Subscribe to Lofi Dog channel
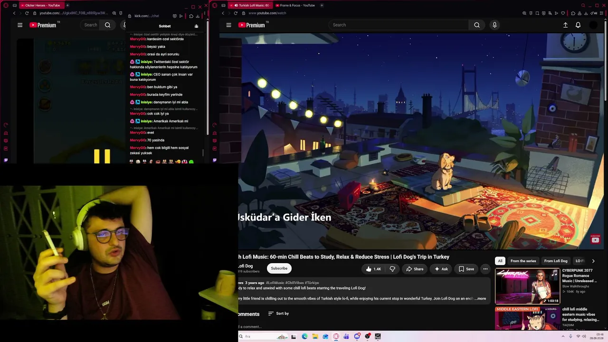The height and width of the screenshot is (342, 608). tap(279, 268)
